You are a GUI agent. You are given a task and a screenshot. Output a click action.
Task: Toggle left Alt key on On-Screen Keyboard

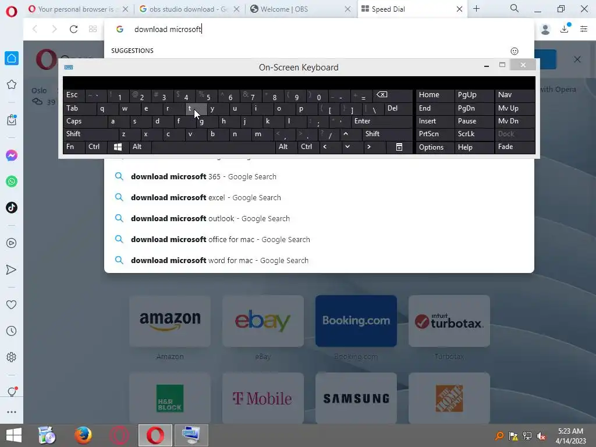pyautogui.click(x=140, y=147)
